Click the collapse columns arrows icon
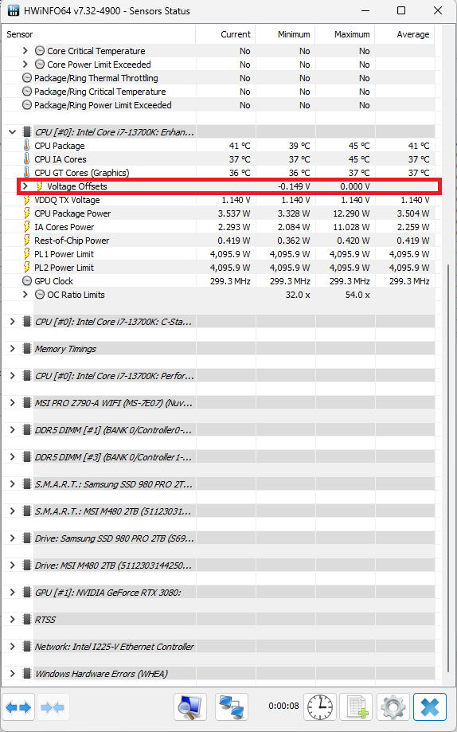Viewport: 457px width, 732px height. click(53, 707)
